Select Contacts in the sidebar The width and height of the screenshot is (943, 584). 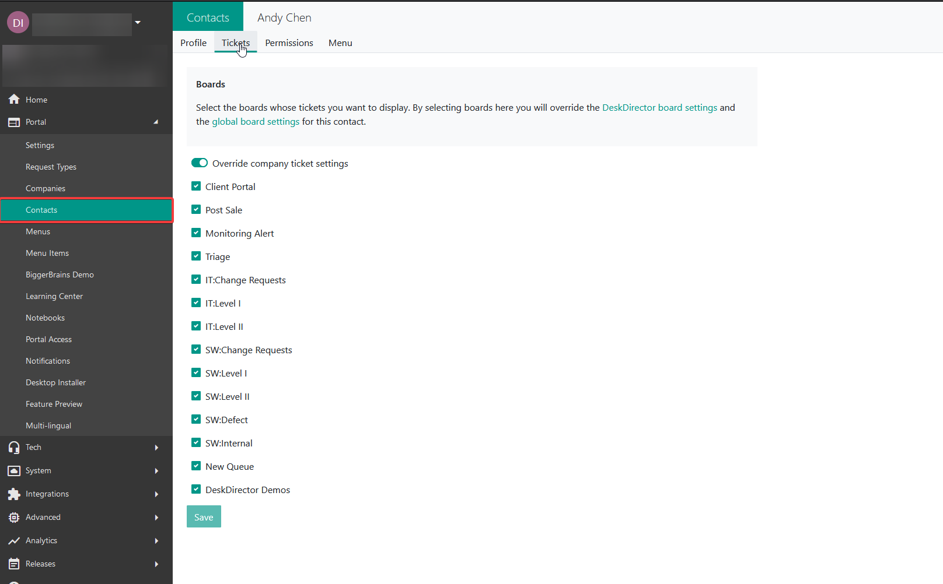pos(86,210)
